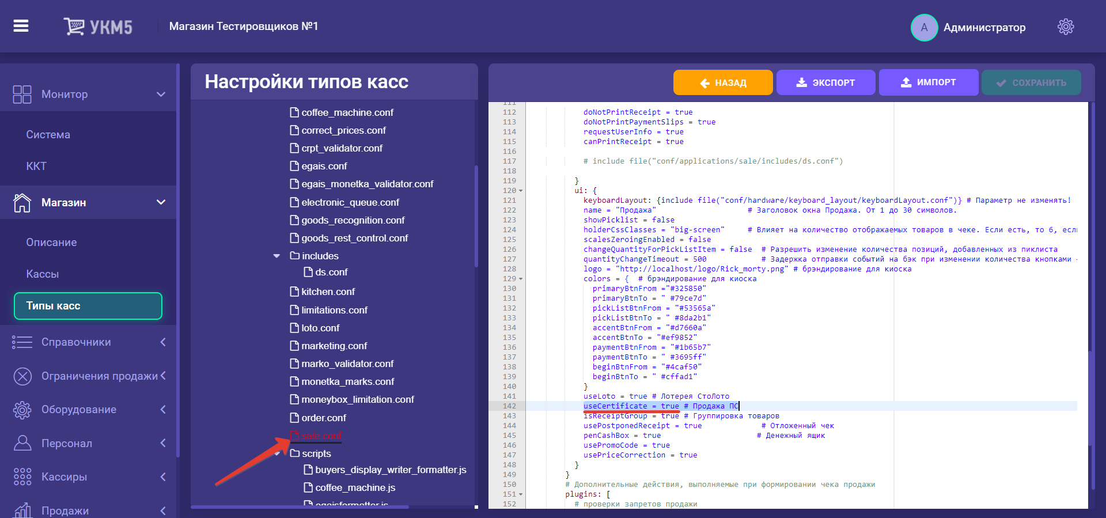1106x518 pixels.
Task: Collapse the Монитор section chevron
Action: pyautogui.click(x=161, y=94)
